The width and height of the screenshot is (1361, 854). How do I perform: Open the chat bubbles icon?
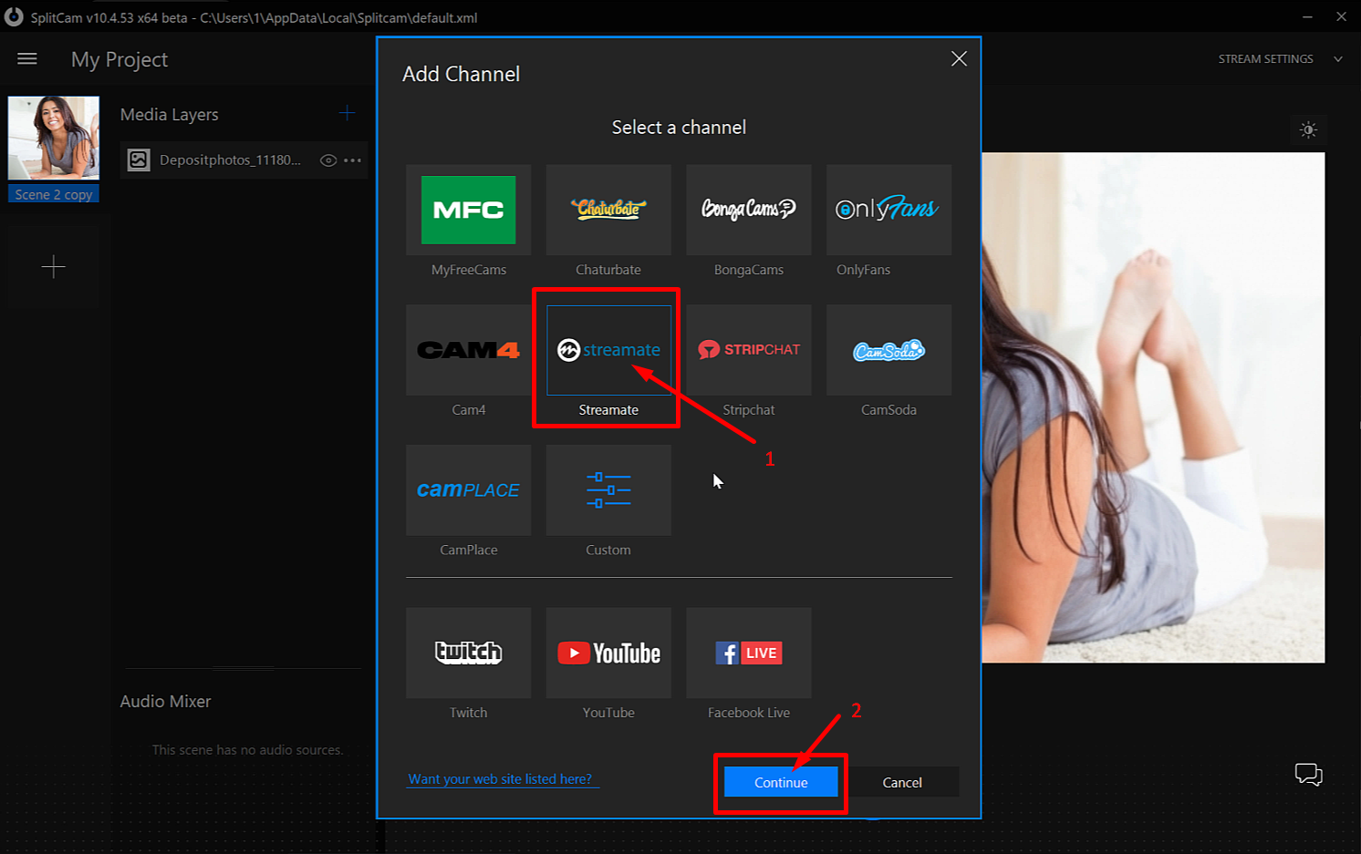coord(1308,775)
